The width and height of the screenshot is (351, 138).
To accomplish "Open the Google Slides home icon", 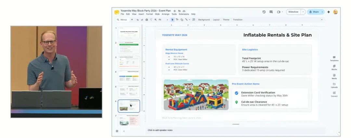I will pos(117,12).
